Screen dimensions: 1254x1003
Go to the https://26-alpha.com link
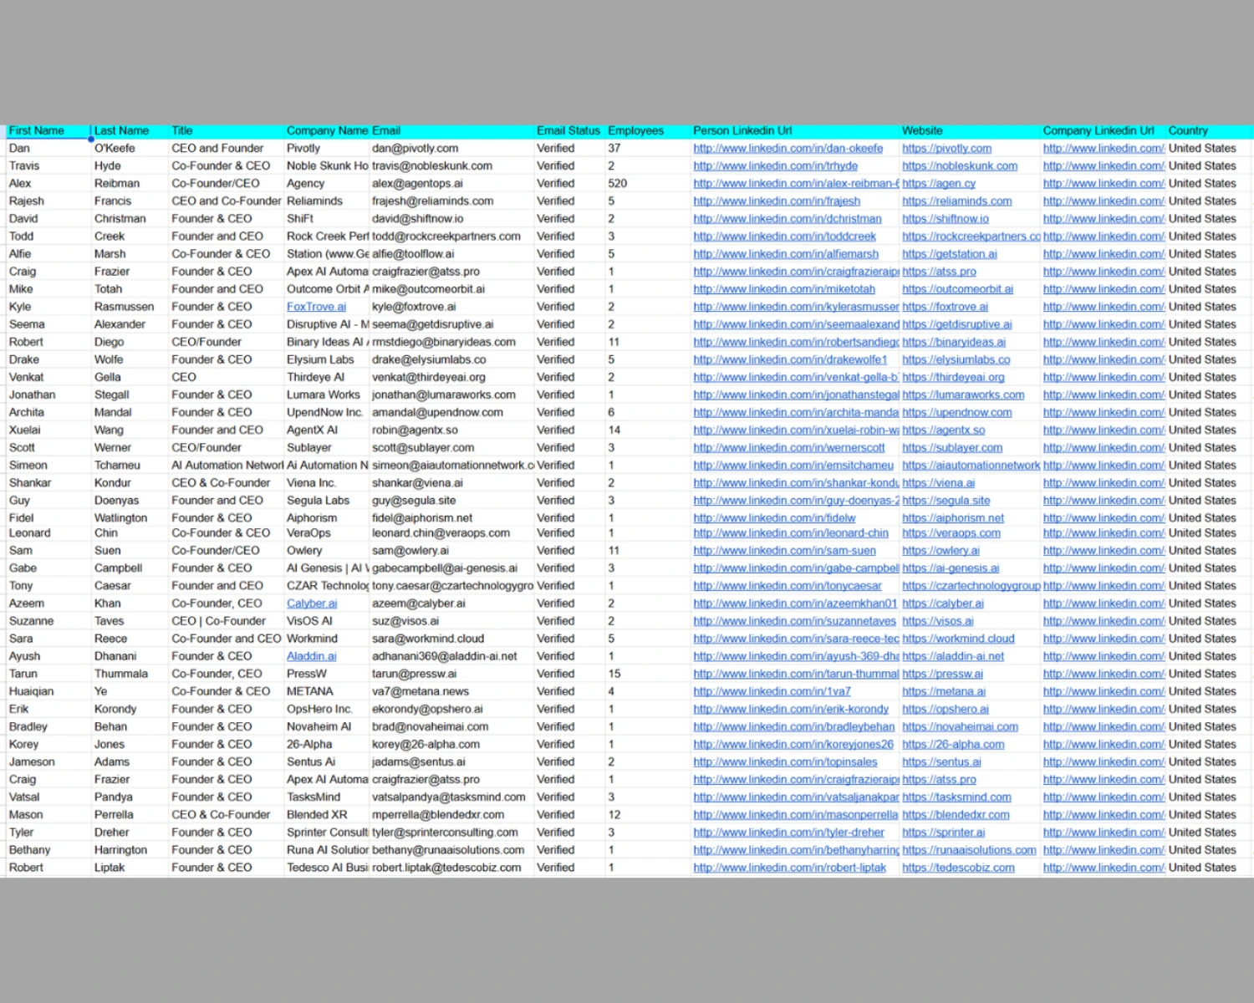point(954,745)
